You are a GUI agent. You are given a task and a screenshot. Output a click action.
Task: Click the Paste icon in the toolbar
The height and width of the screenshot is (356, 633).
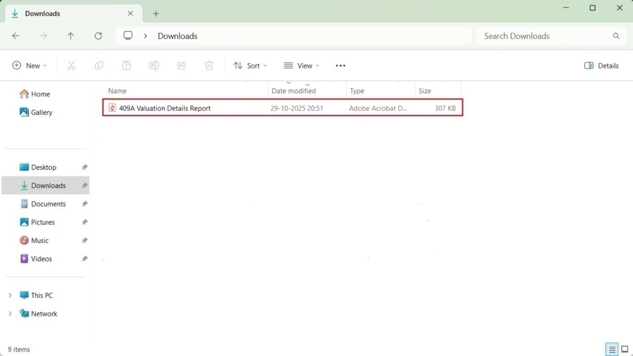(x=126, y=65)
